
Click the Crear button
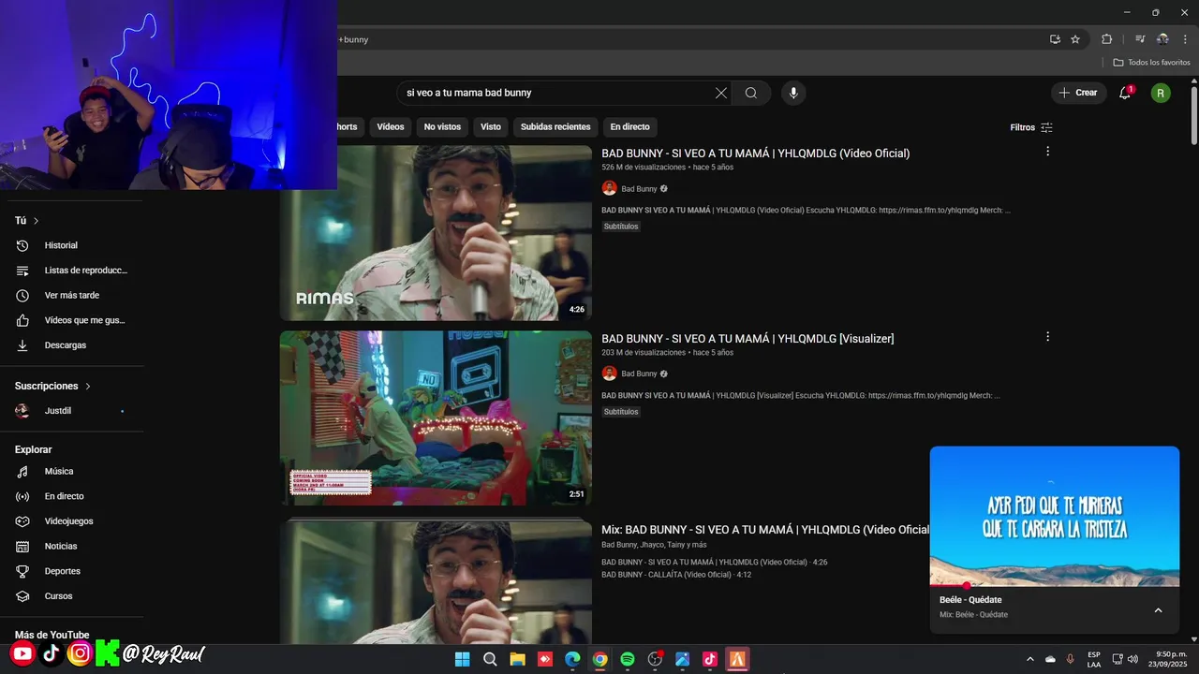(x=1078, y=93)
